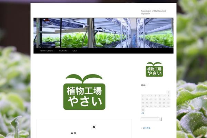Click the black X symbol below the logo
Viewport: 207px width, 138px height.
[94, 127]
